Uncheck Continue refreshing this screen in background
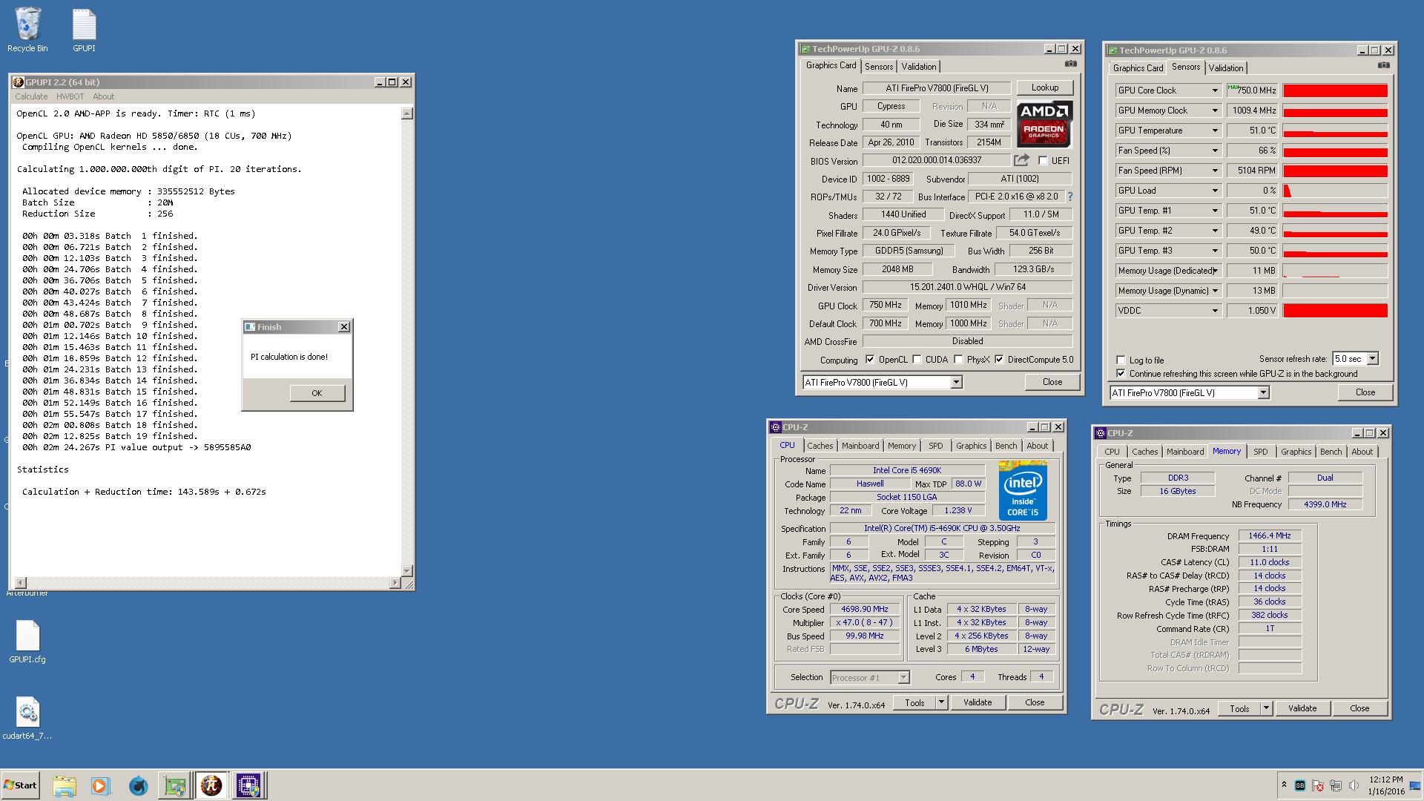This screenshot has height=801, width=1424. tap(1121, 373)
